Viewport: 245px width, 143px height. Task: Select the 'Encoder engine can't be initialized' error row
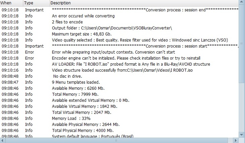click(119, 58)
